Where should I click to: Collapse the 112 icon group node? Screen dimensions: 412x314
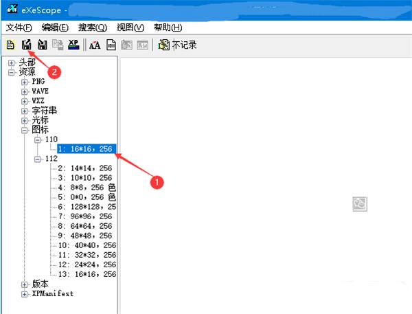pos(38,159)
